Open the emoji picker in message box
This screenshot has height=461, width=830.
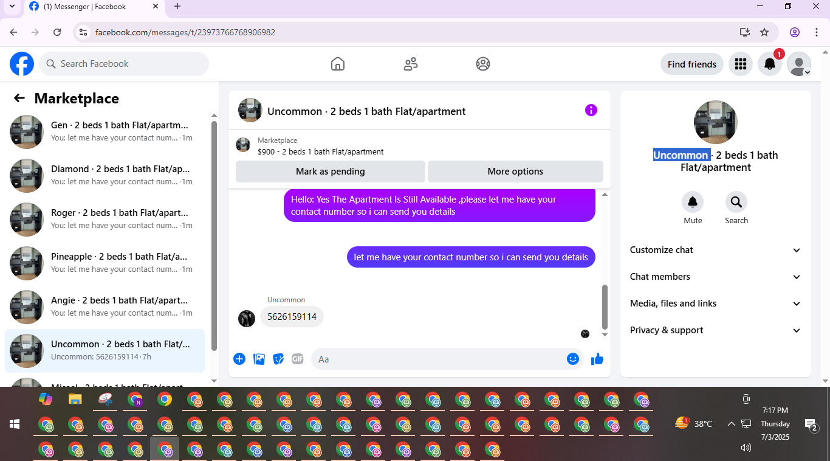[x=572, y=359]
